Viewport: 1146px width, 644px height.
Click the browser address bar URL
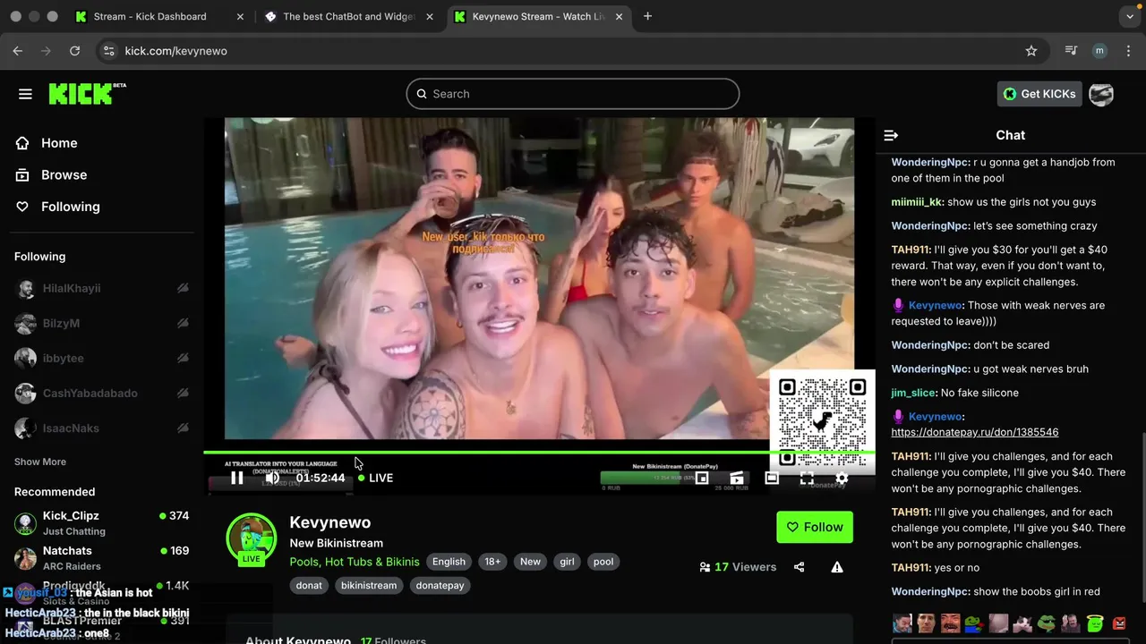pyautogui.click(x=175, y=51)
